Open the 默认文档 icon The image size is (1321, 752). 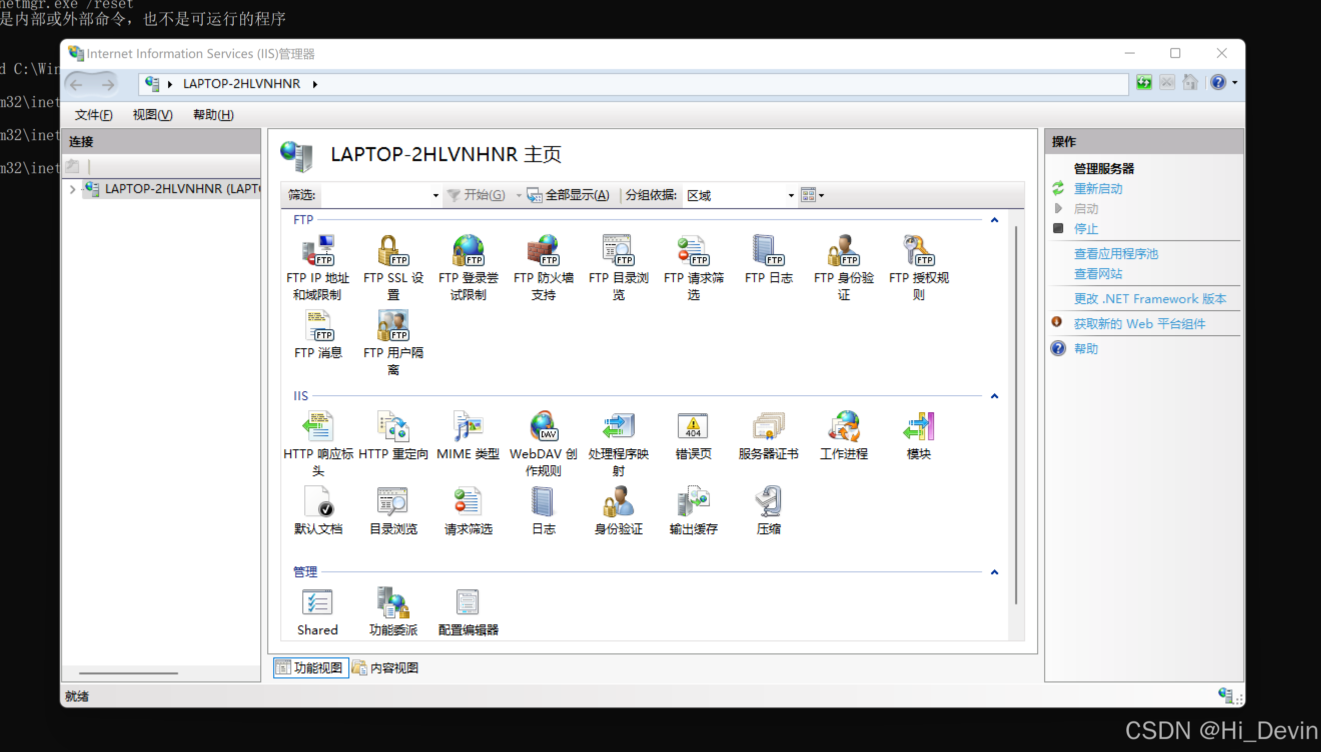(x=318, y=501)
